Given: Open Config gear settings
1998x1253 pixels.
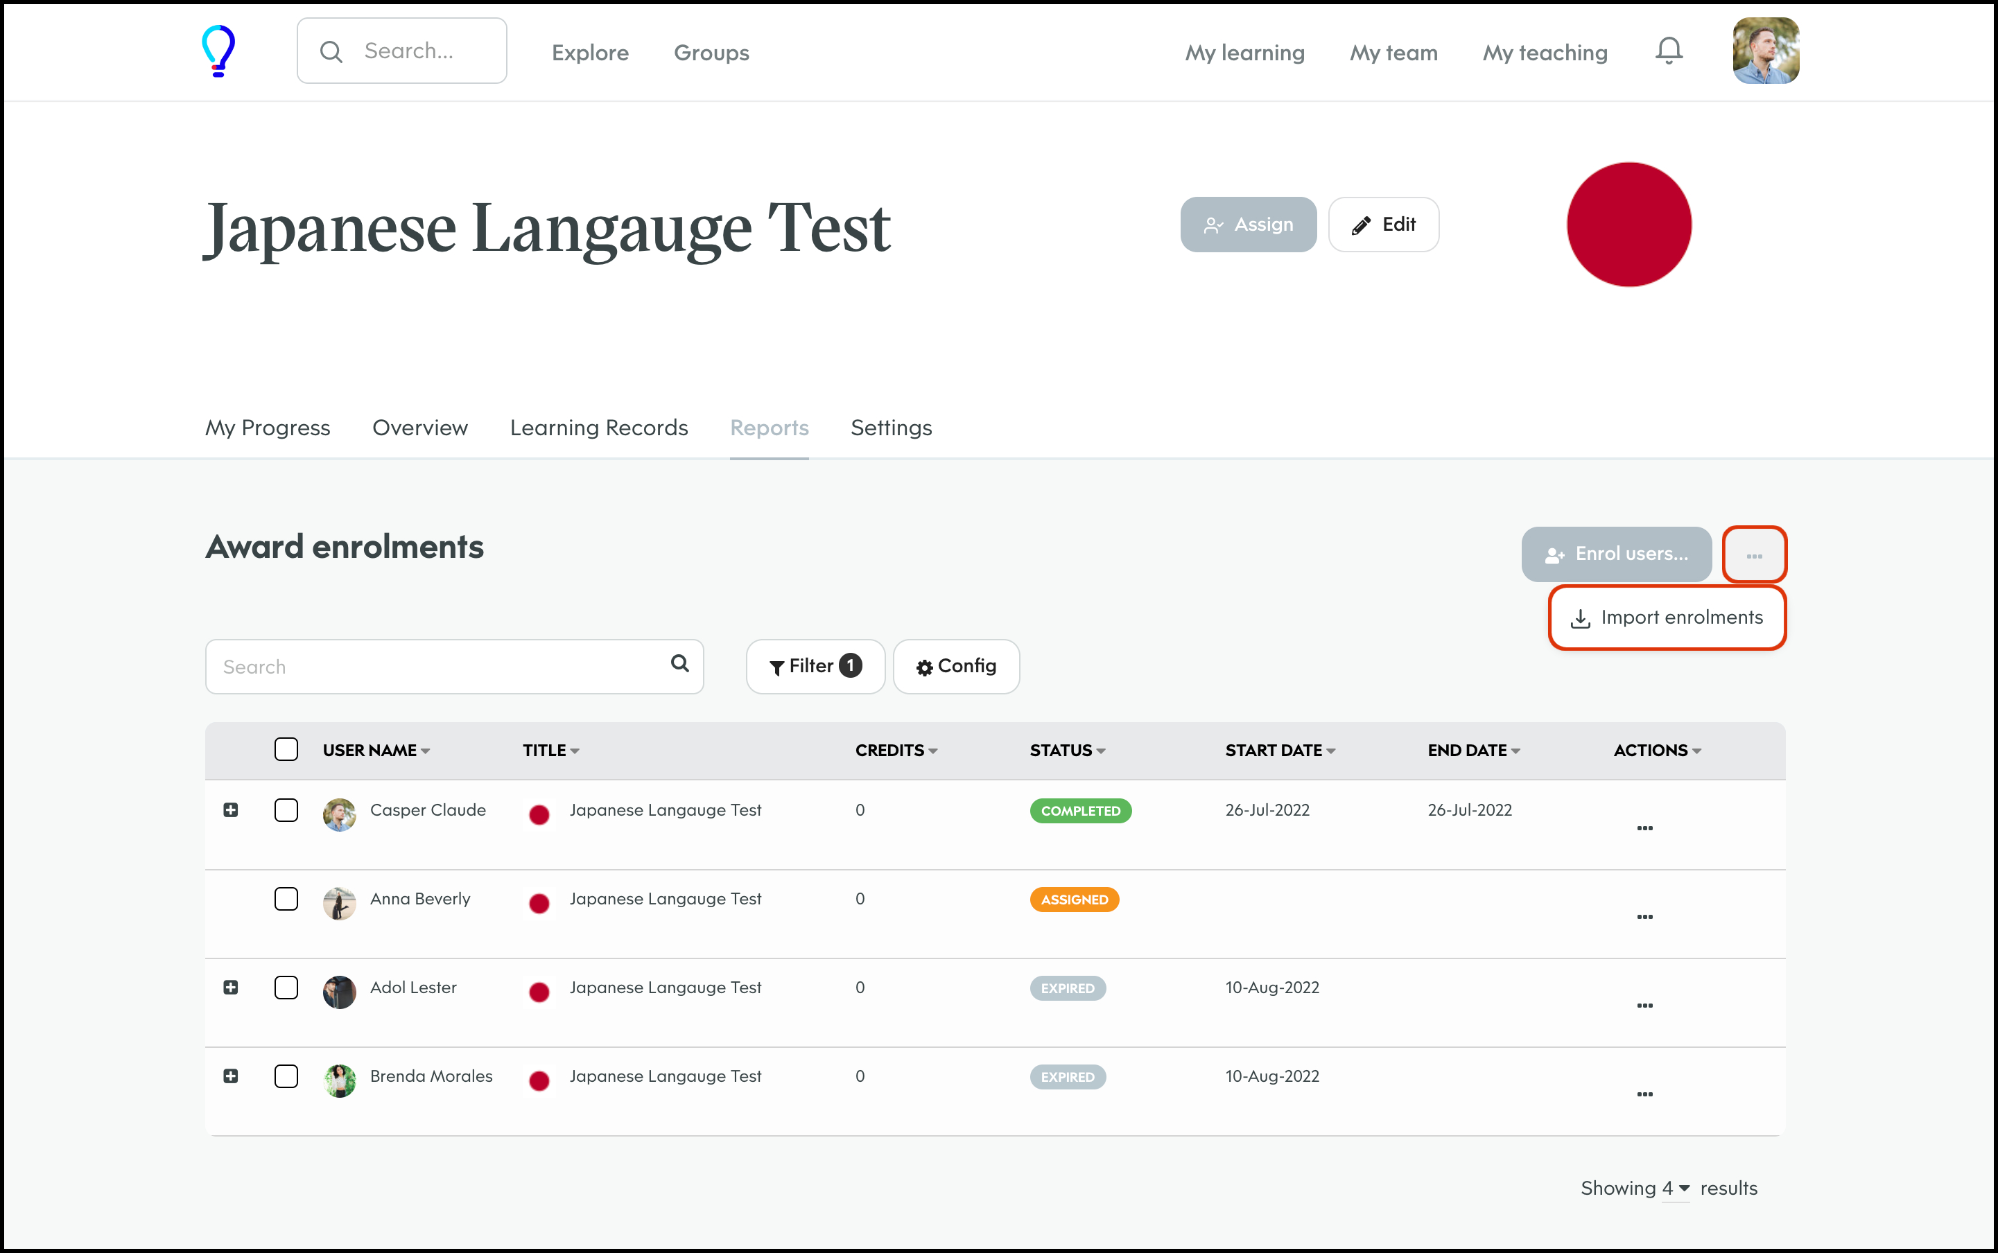Looking at the screenshot, I should coord(956,666).
